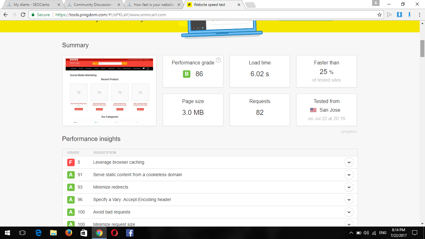Image resolution: width=425 pixels, height=239 pixels.
Task: Open File Explorer from the taskbar
Action: click(x=54, y=233)
